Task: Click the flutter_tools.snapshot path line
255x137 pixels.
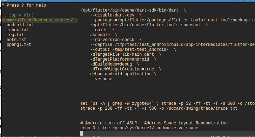Action: [x=149, y=25]
